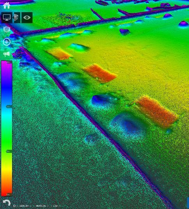Click the faded cube icon in sidebar
The height and width of the screenshot is (209, 189).
point(7,29)
